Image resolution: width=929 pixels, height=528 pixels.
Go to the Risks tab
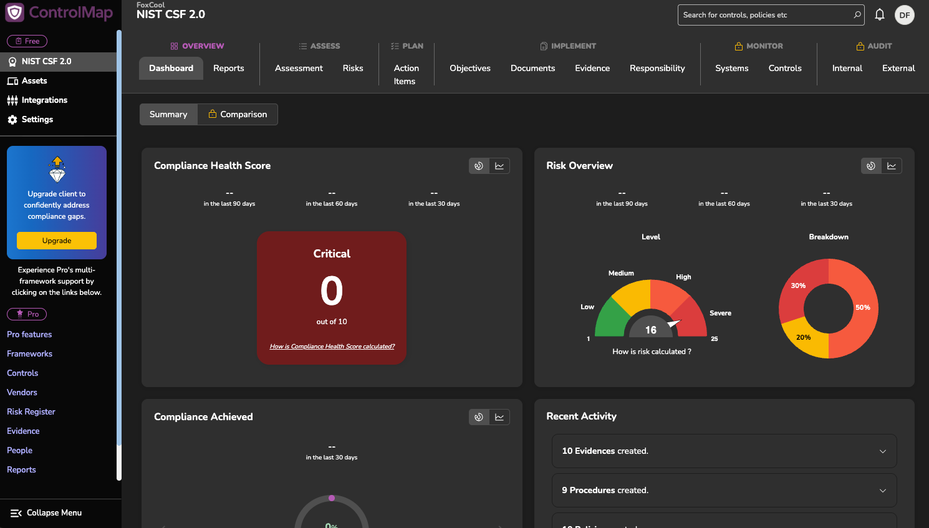pyautogui.click(x=353, y=69)
